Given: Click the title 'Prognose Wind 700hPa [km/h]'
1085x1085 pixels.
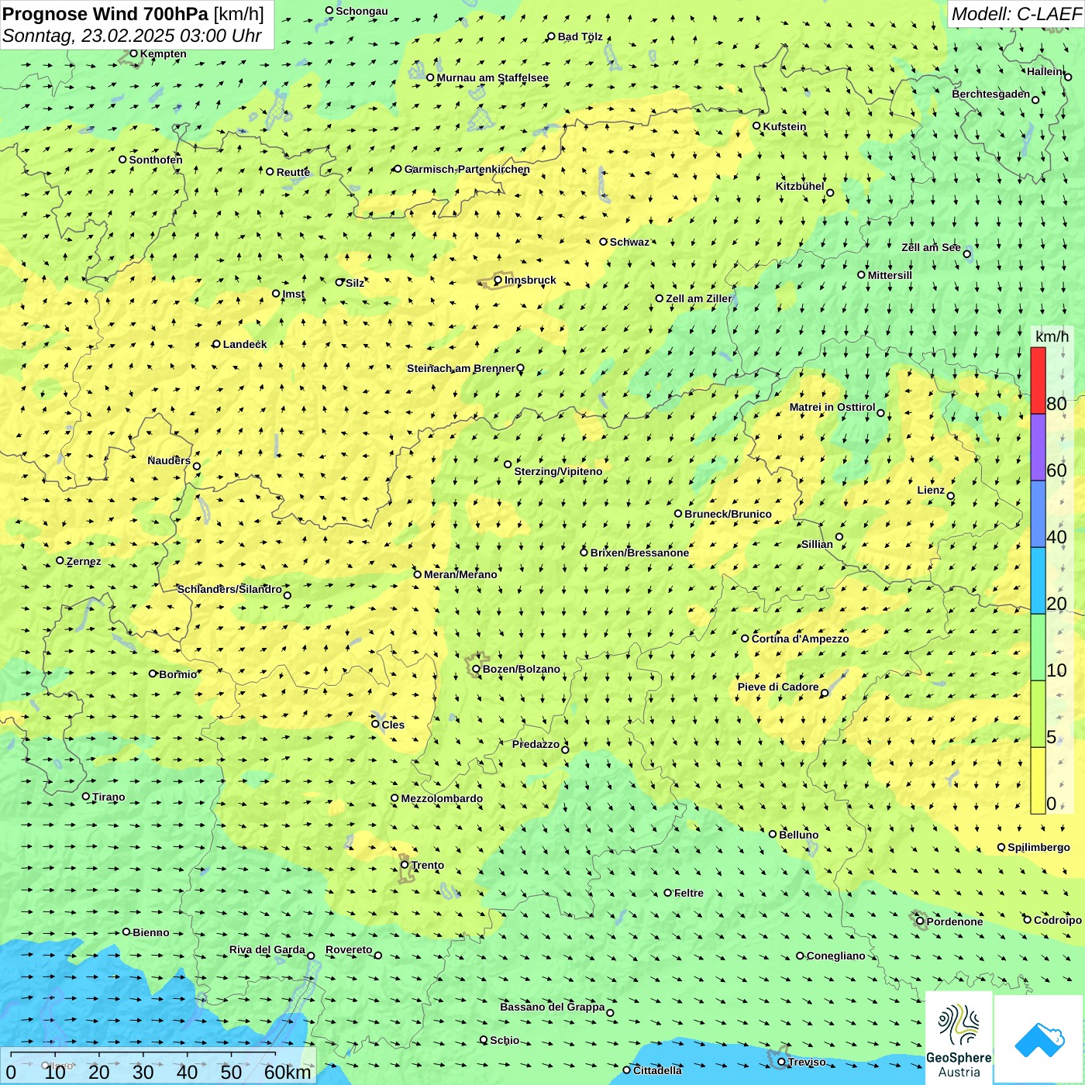Looking at the screenshot, I should coord(133,14).
